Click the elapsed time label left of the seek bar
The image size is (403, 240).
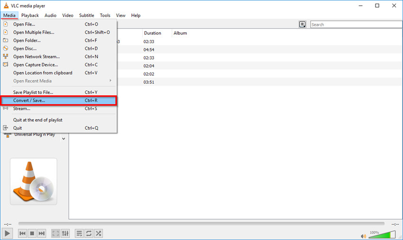pos(8,224)
